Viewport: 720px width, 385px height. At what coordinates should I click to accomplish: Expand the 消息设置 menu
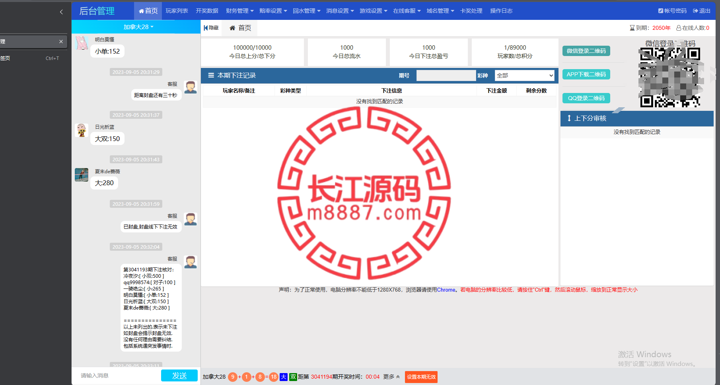pyautogui.click(x=340, y=11)
